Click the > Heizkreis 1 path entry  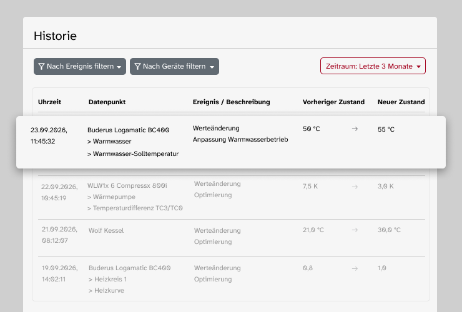click(107, 279)
